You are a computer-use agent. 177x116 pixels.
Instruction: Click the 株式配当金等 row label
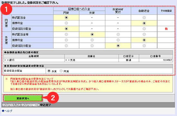pyautogui.click(x=20, y=35)
